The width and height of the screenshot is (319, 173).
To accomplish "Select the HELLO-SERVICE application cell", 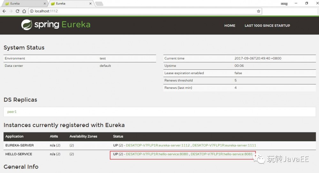I will (19, 154).
